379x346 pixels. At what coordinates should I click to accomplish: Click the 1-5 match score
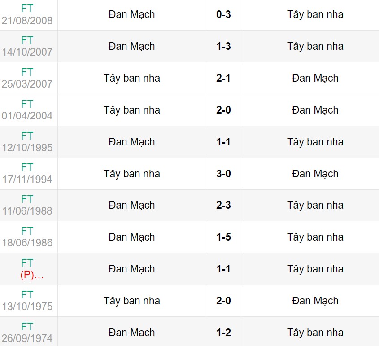(223, 237)
